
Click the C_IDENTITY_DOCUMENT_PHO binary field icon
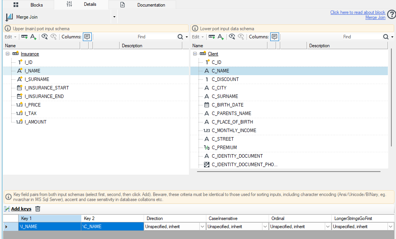(207, 165)
